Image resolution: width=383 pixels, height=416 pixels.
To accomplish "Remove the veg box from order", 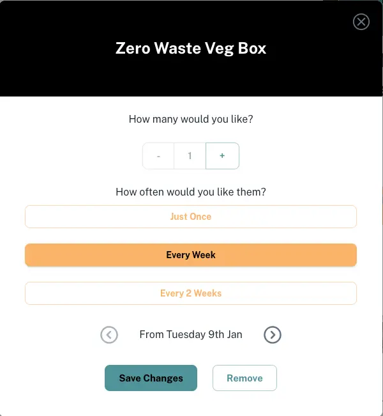I will coord(244,378).
